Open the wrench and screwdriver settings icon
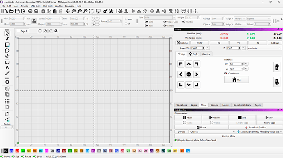Screen dimensions: 283x158 111,11
